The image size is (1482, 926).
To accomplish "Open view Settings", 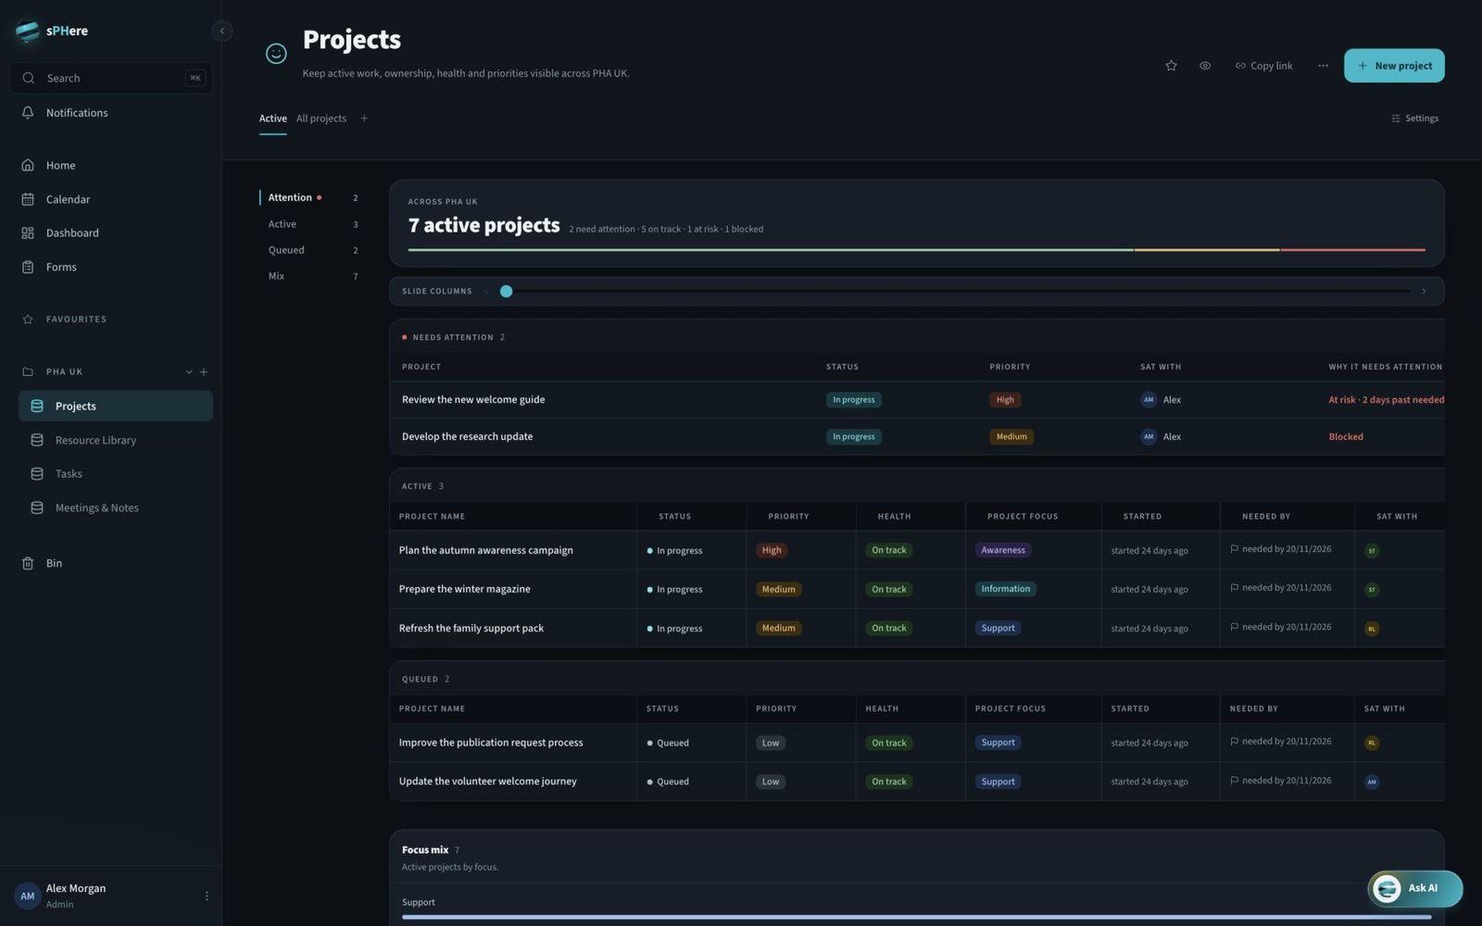I will 1414,119.
